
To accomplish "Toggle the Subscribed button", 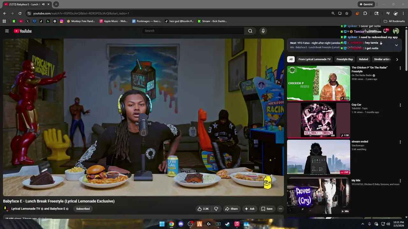I will 83,209.
